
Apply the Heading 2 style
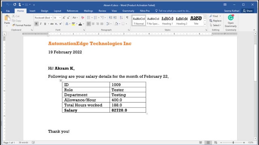(182, 21)
